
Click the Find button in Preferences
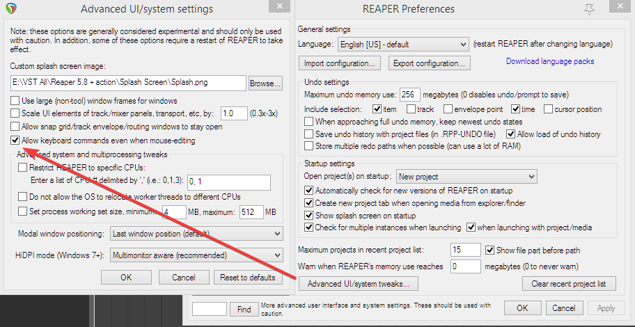(x=244, y=309)
